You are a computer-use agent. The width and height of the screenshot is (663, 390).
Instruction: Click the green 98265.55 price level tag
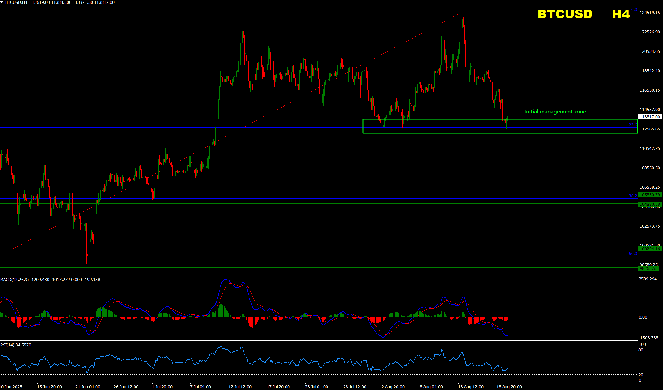pos(648,268)
